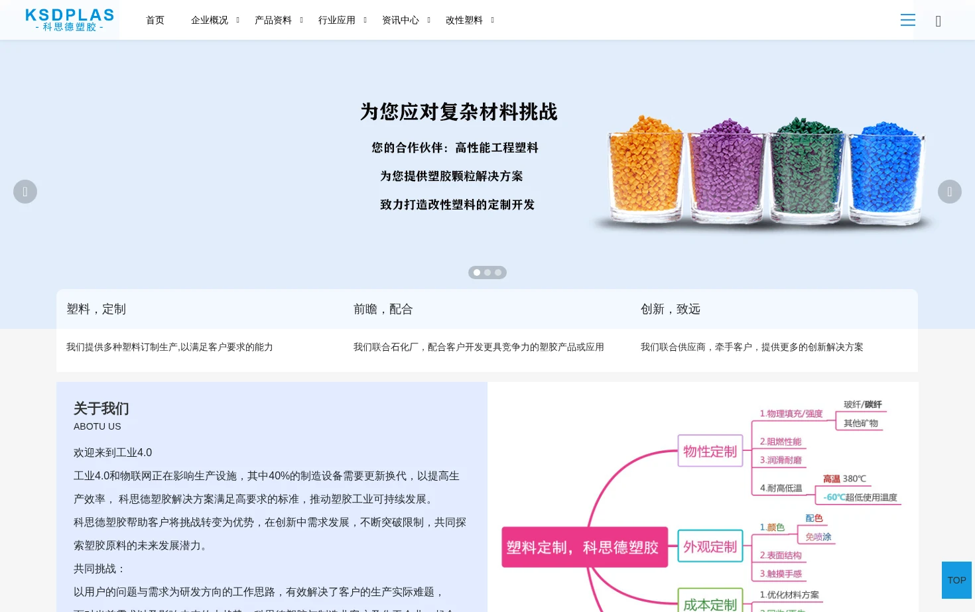Expand the 资讯中心 submenu arrow
Viewport: 975px width, 612px height.
(x=428, y=20)
